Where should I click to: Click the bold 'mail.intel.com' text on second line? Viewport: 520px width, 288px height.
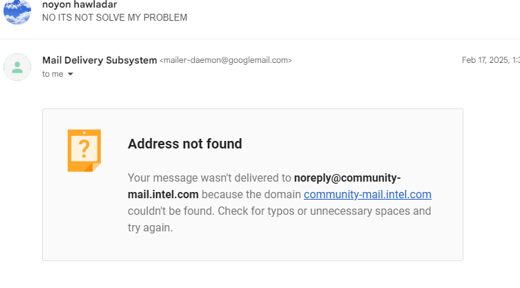(163, 195)
